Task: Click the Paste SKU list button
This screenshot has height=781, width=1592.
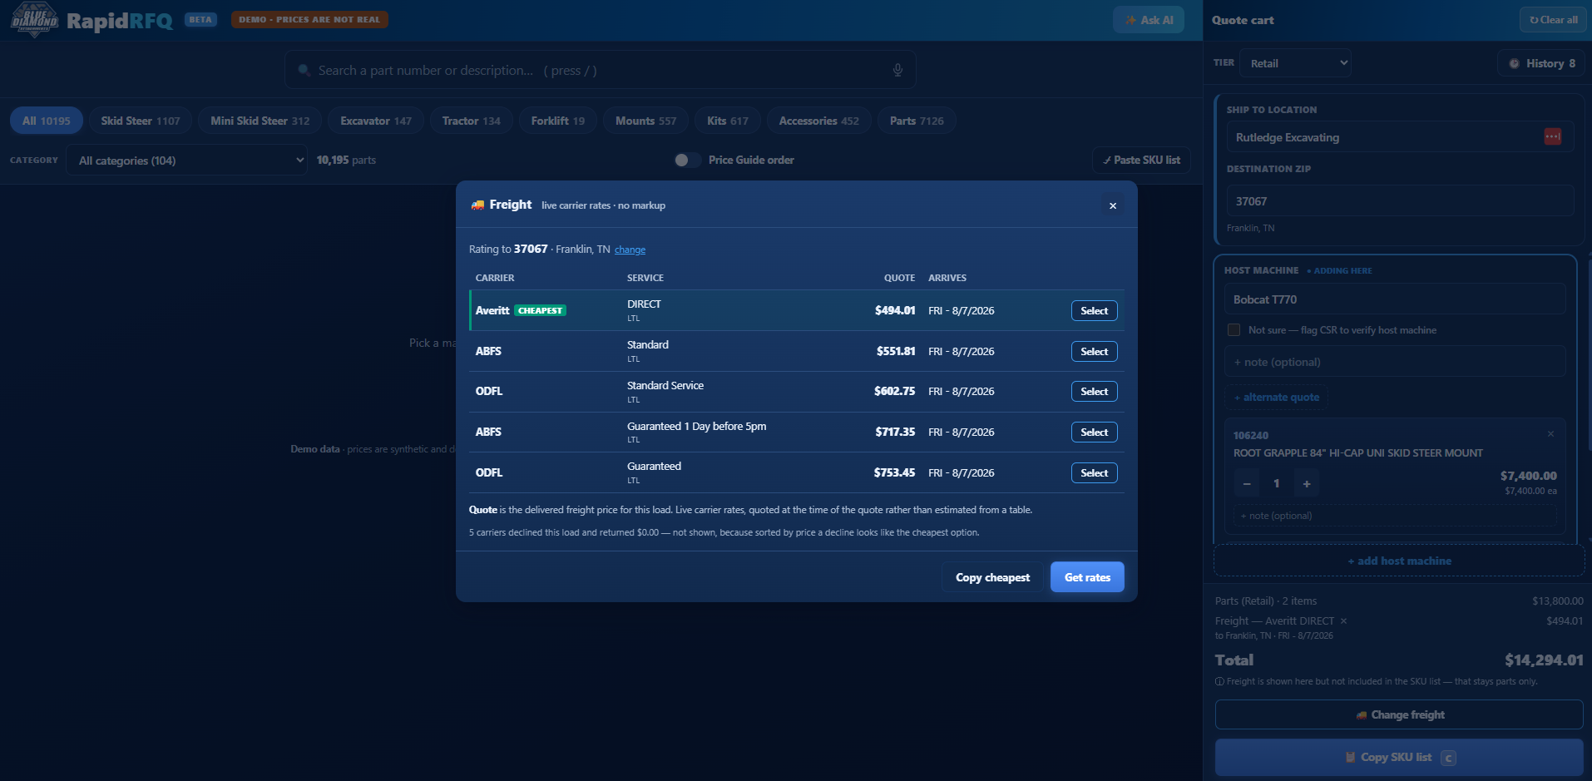Action: (1141, 160)
